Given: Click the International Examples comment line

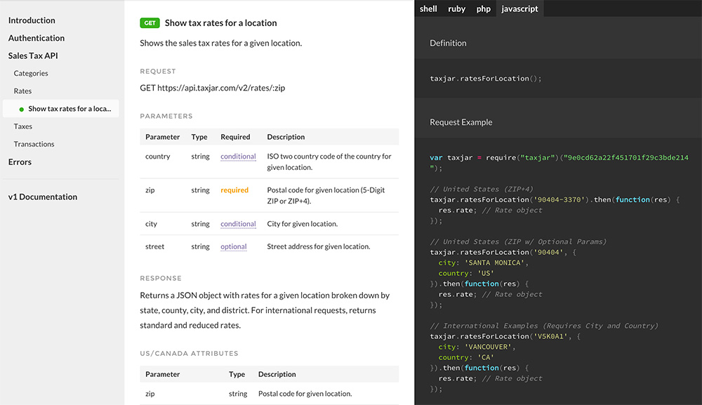Looking at the screenshot, I should pos(544,326).
